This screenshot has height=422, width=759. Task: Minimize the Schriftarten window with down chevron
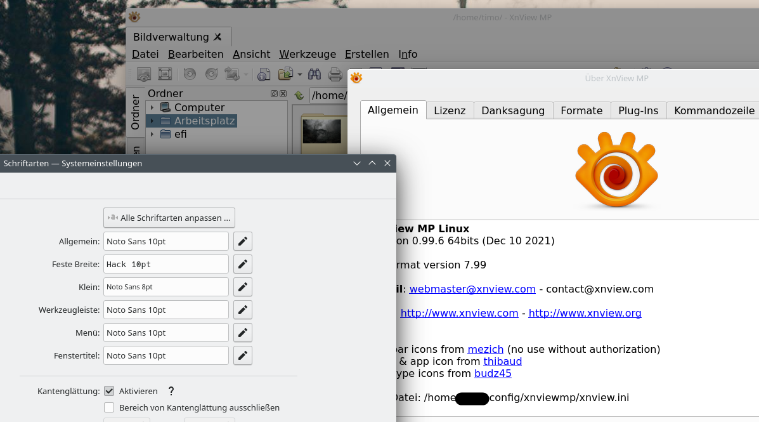coord(357,163)
